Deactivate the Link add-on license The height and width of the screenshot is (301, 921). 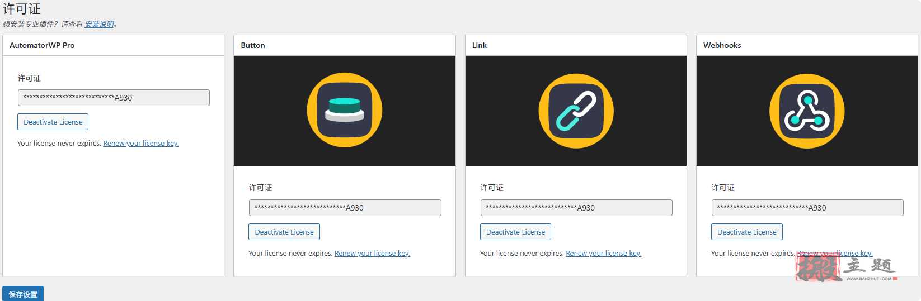515,232
